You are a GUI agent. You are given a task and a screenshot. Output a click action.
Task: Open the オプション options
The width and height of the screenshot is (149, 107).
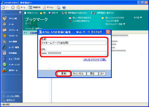pos(48,7)
